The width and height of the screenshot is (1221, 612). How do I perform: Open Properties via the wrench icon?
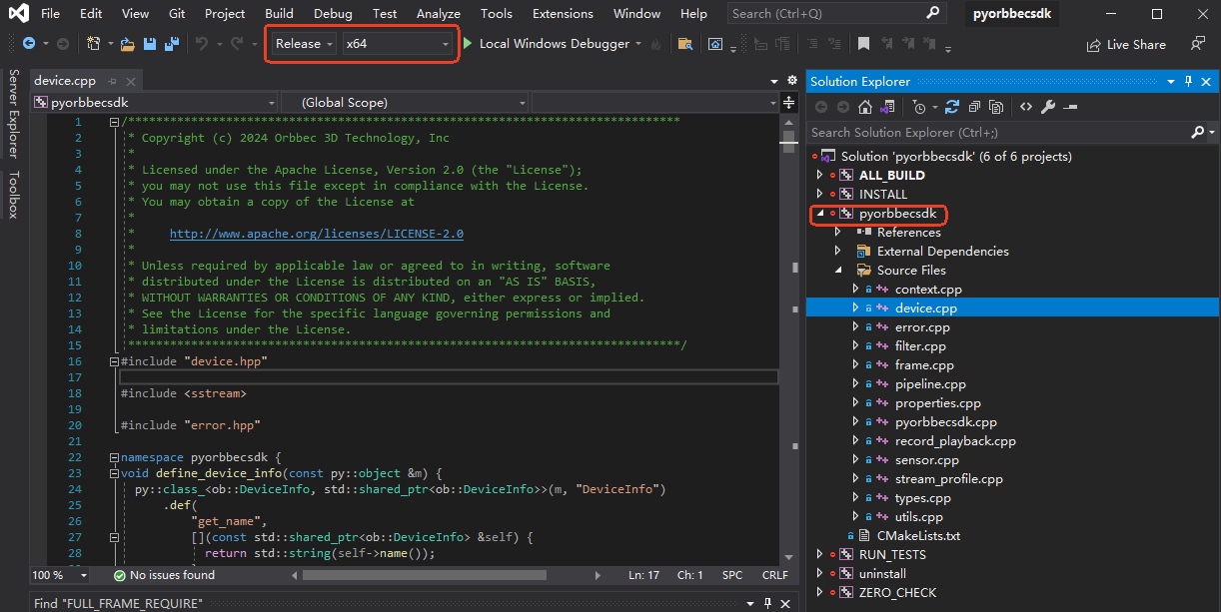tap(1048, 107)
